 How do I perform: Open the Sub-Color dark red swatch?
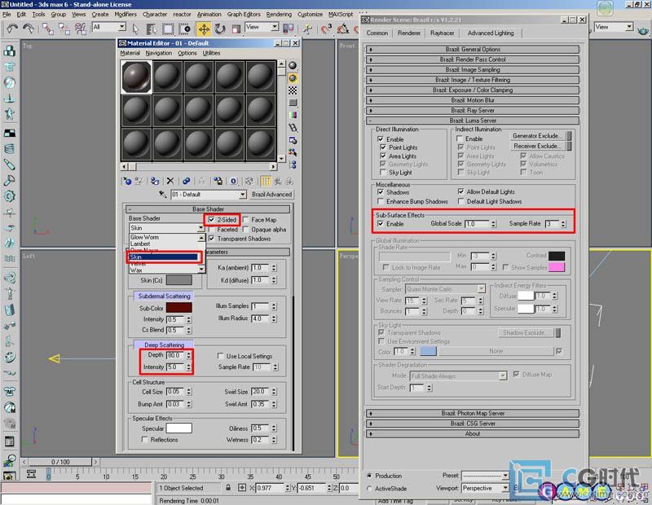click(178, 308)
